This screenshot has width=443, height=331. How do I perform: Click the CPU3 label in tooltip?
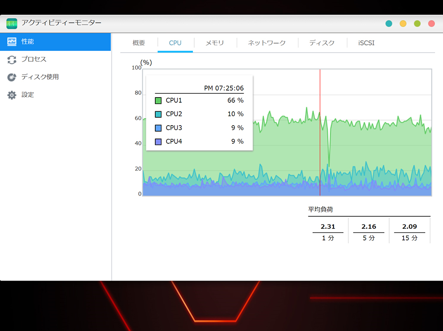(174, 128)
